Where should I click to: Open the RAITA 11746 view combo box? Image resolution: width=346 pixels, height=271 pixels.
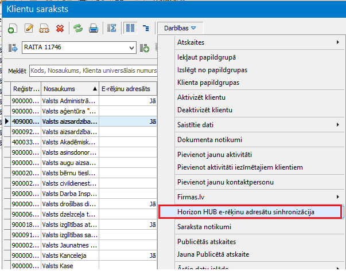79,48
